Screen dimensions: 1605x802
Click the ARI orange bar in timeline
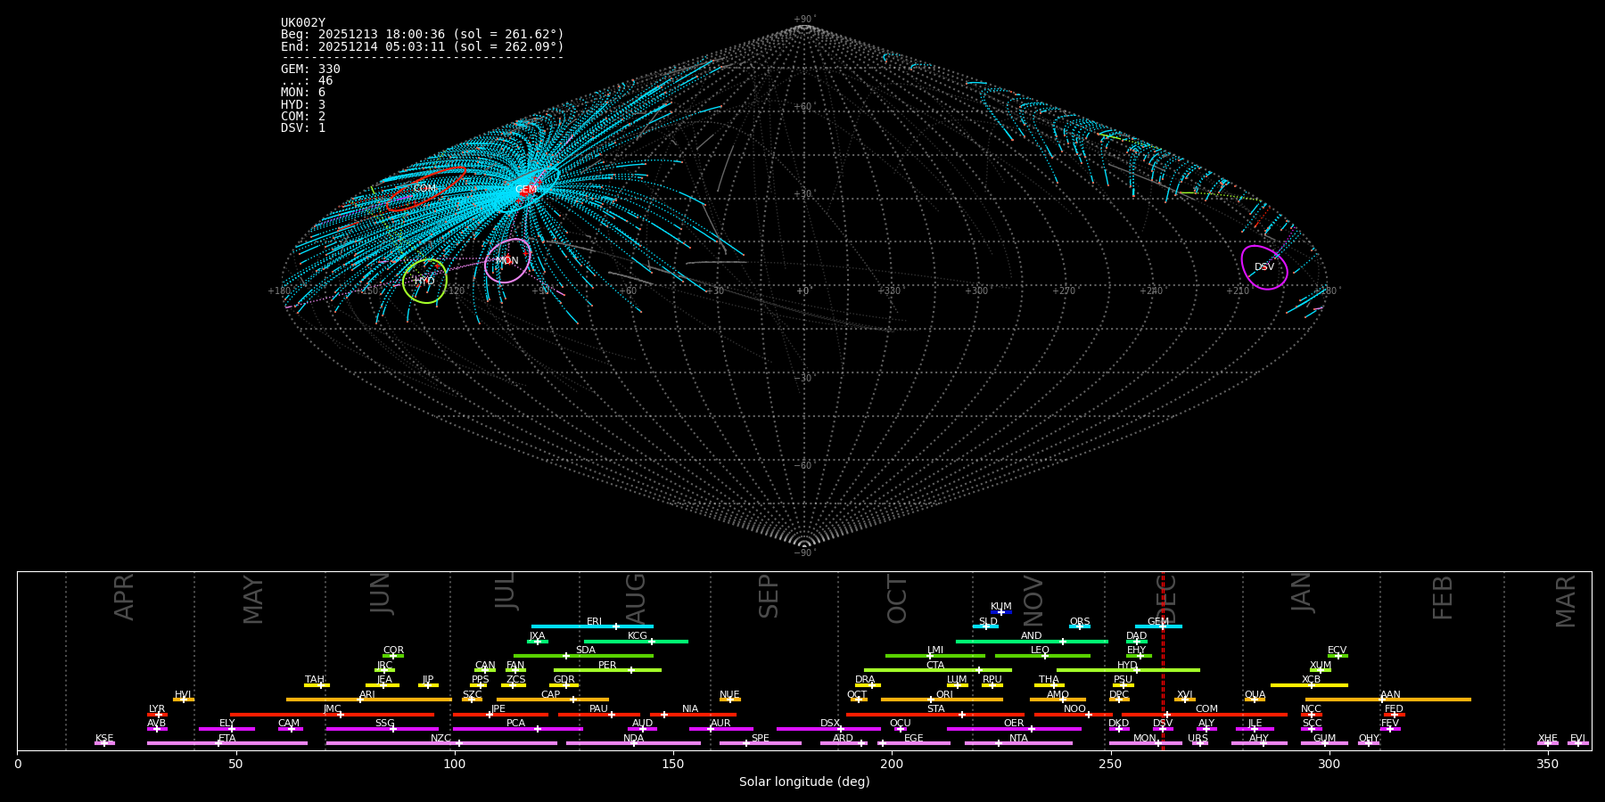pos(368,700)
